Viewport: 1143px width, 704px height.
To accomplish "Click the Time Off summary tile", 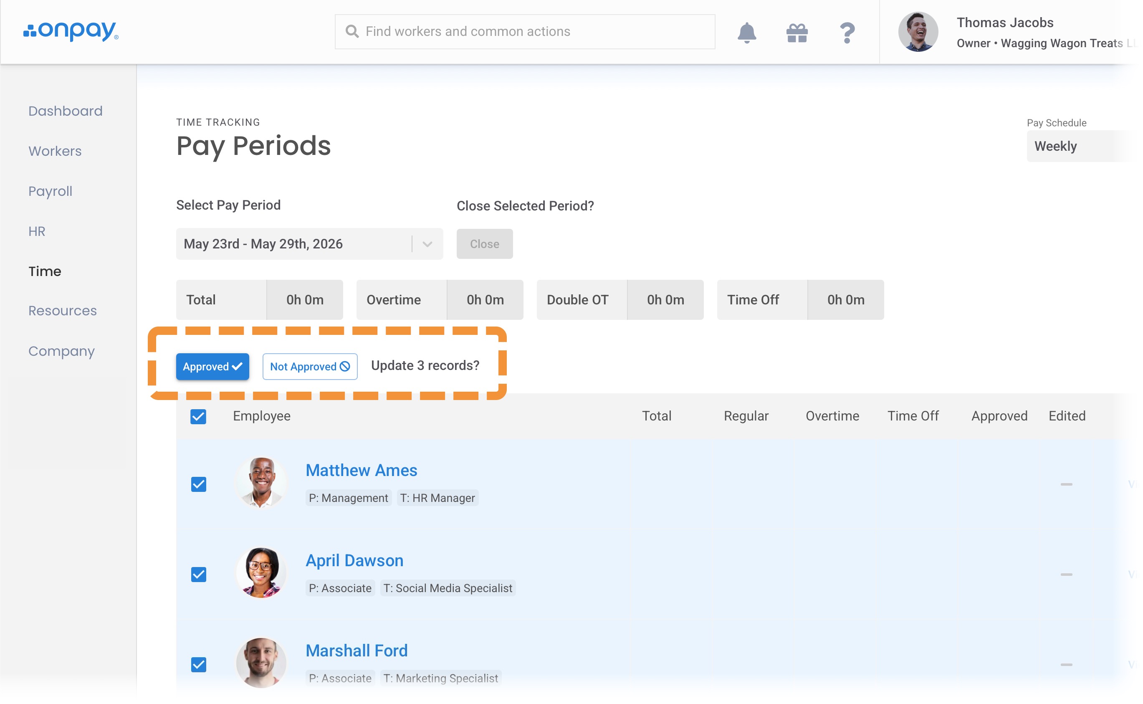I will pos(800,299).
